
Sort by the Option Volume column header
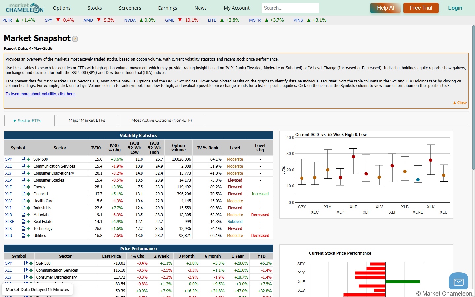click(x=178, y=148)
